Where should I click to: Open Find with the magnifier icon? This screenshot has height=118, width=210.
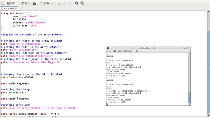(76, 3)
